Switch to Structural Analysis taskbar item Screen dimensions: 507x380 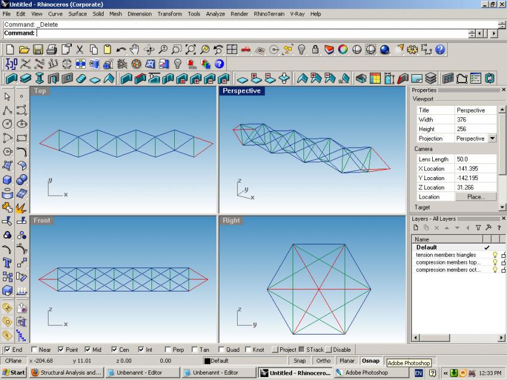(67, 373)
